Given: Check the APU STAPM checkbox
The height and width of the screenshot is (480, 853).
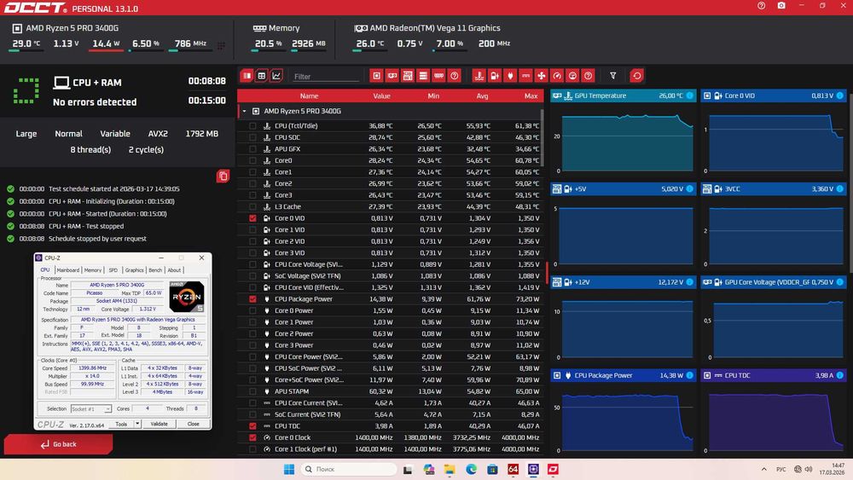Looking at the screenshot, I should [252, 391].
